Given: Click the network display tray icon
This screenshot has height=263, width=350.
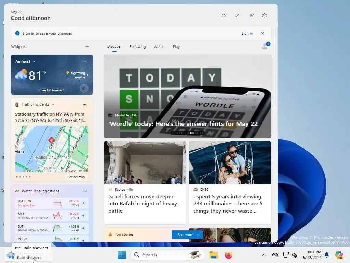Looking at the screenshot, I should click(286, 255).
